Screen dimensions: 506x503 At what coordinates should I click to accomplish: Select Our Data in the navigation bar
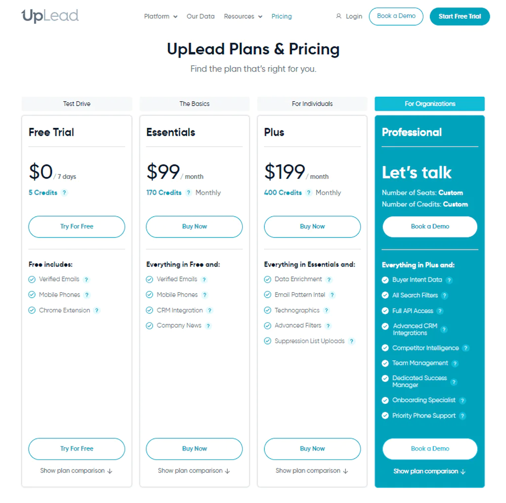201,16
